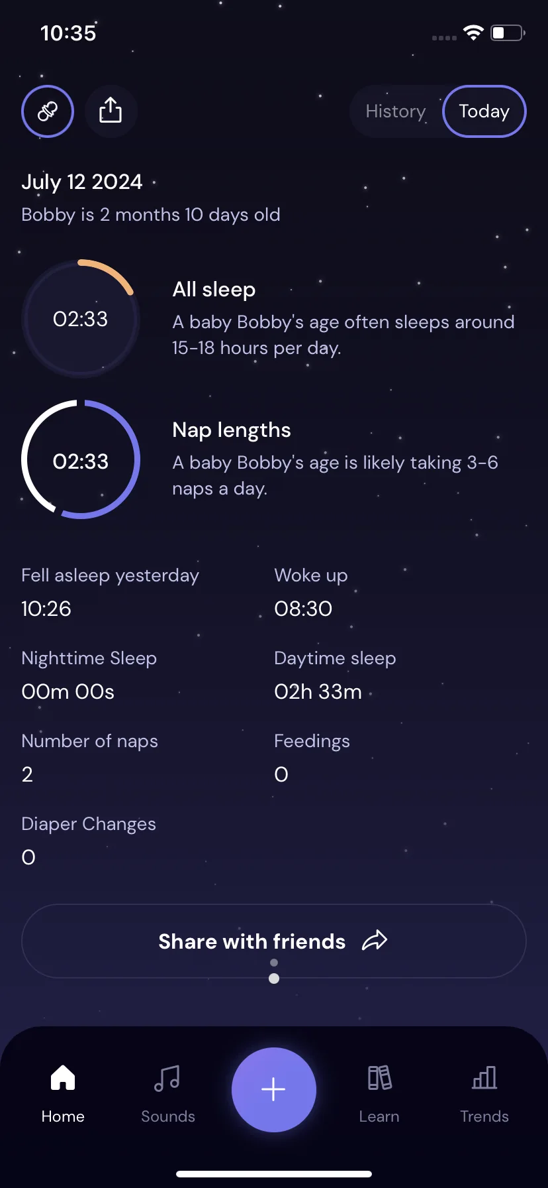Screen dimensions: 548x1188
Task: Tap the Fell asleep yesterday time 10:26
Action: pos(46,609)
